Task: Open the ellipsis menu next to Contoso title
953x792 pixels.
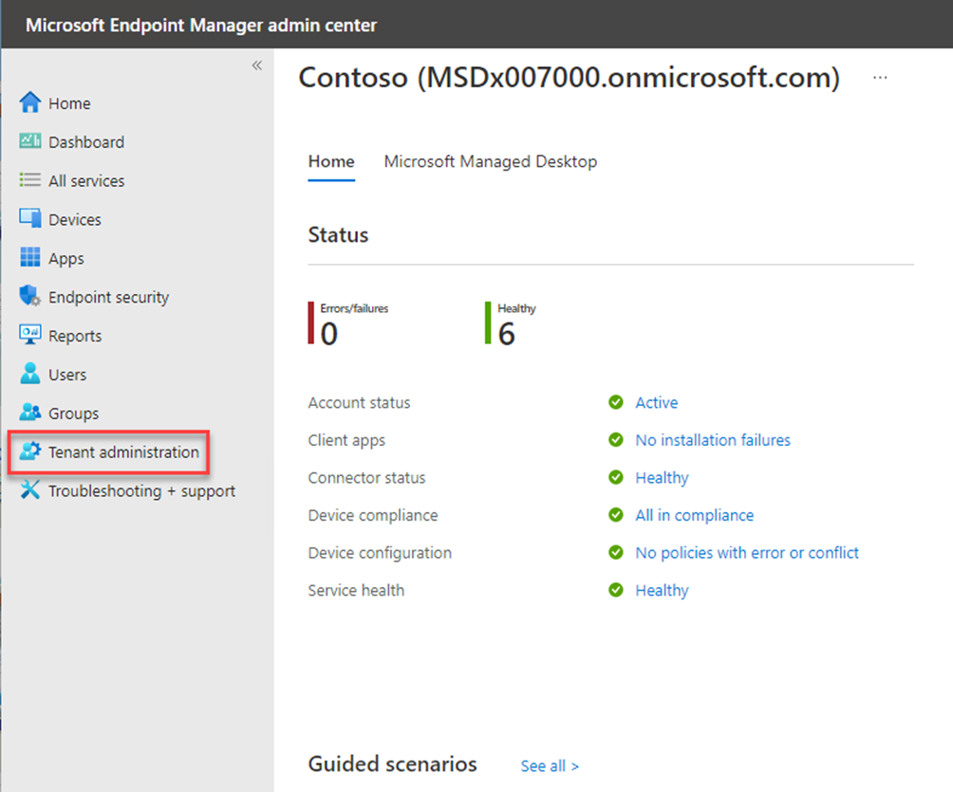Action: click(x=880, y=78)
